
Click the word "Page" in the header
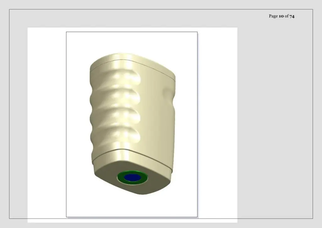[273, 16]
